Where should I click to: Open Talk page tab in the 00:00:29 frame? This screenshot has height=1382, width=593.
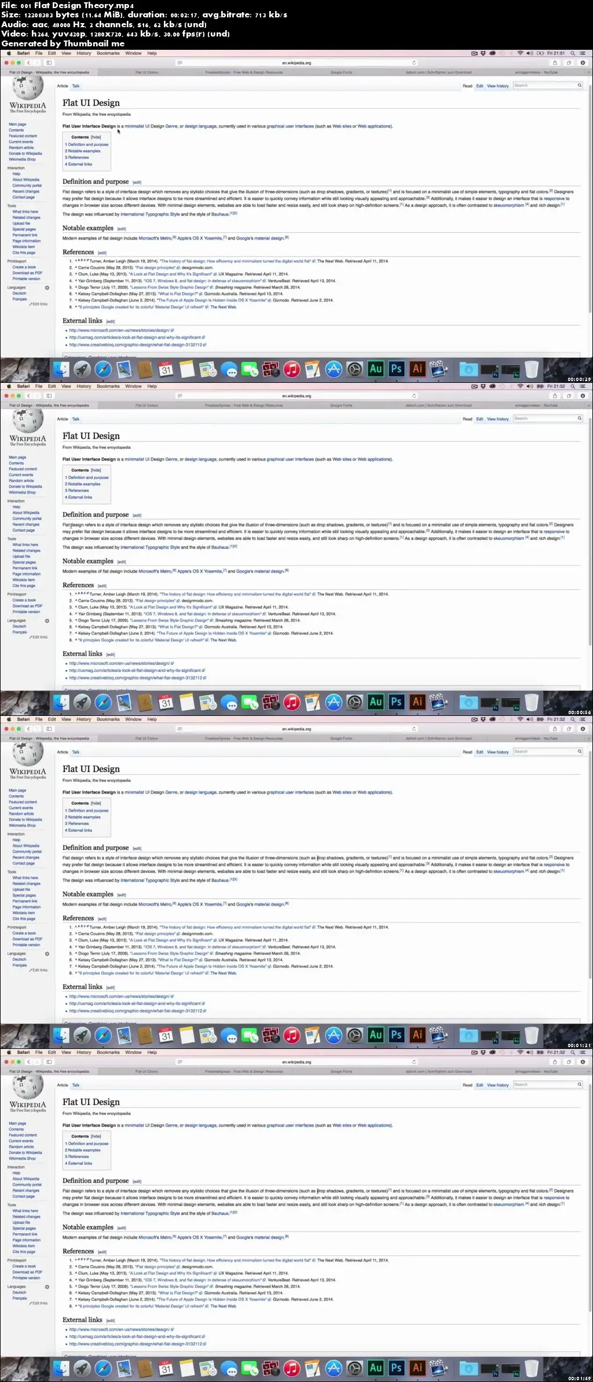pos(76,86)
